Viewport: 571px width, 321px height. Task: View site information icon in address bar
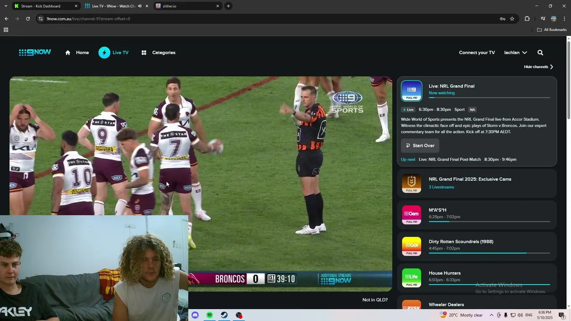41,19
